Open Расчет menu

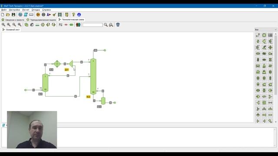(26, 10)
